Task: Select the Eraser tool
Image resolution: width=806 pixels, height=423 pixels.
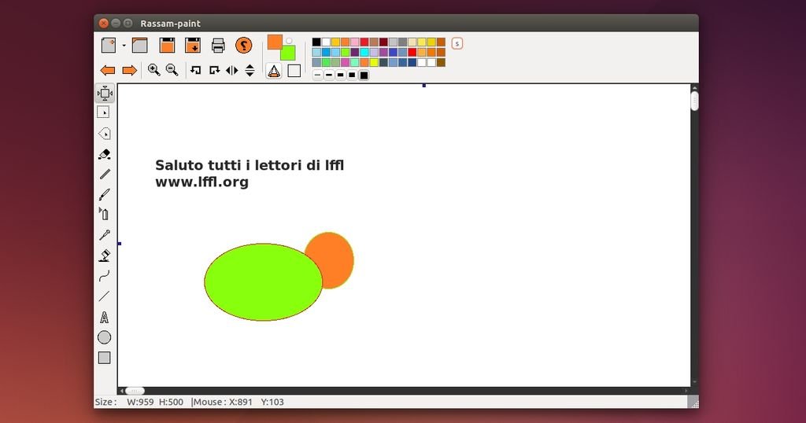Action: click(105, 154)
